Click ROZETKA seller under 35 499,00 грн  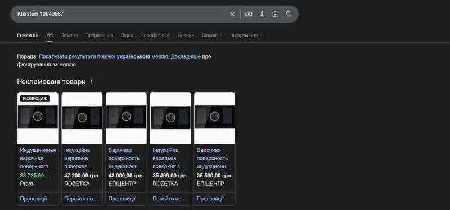[x=165, y=184]
